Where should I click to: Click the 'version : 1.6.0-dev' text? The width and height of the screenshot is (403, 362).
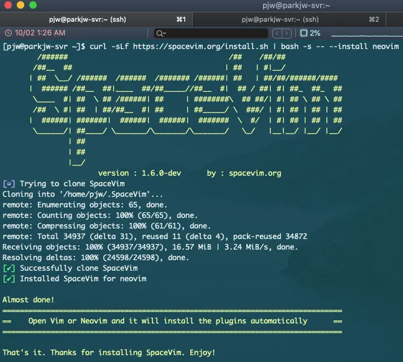pyautogui.click(x=139, y=173)
